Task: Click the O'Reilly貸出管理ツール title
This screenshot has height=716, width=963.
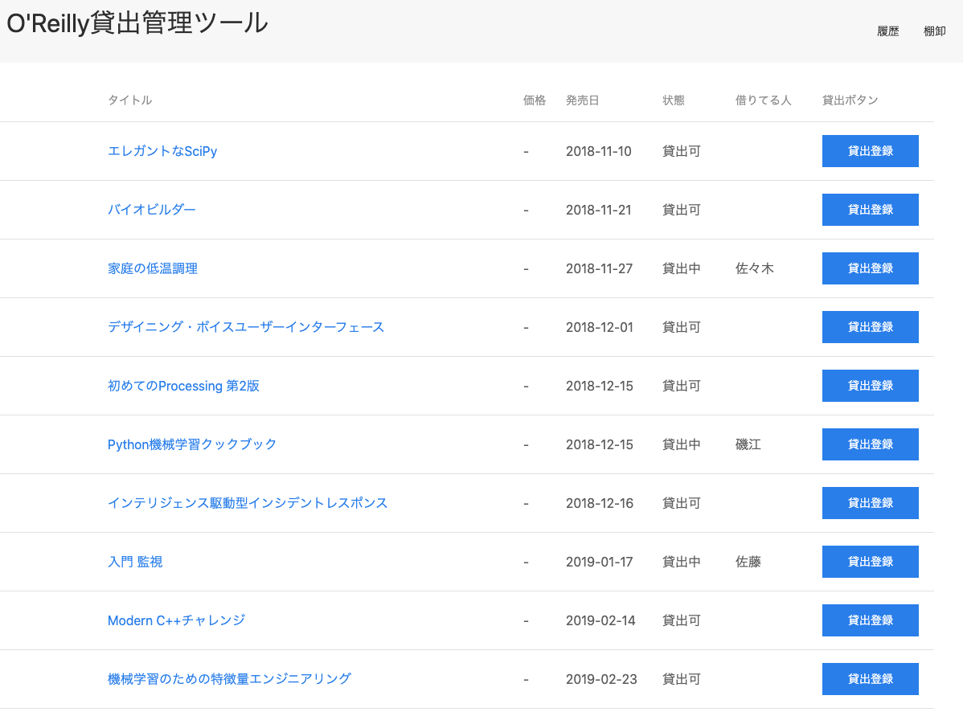Action: pos(137,23)
